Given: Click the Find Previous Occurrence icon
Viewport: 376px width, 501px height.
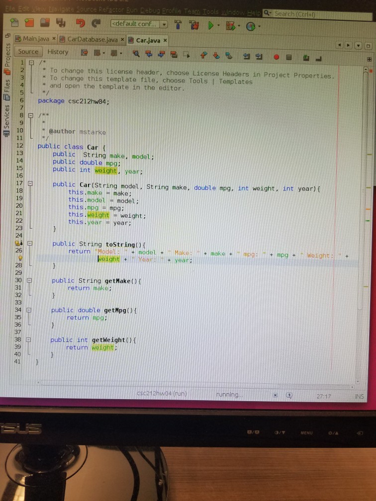Looking at the screenshot, I should coord(149,54).
